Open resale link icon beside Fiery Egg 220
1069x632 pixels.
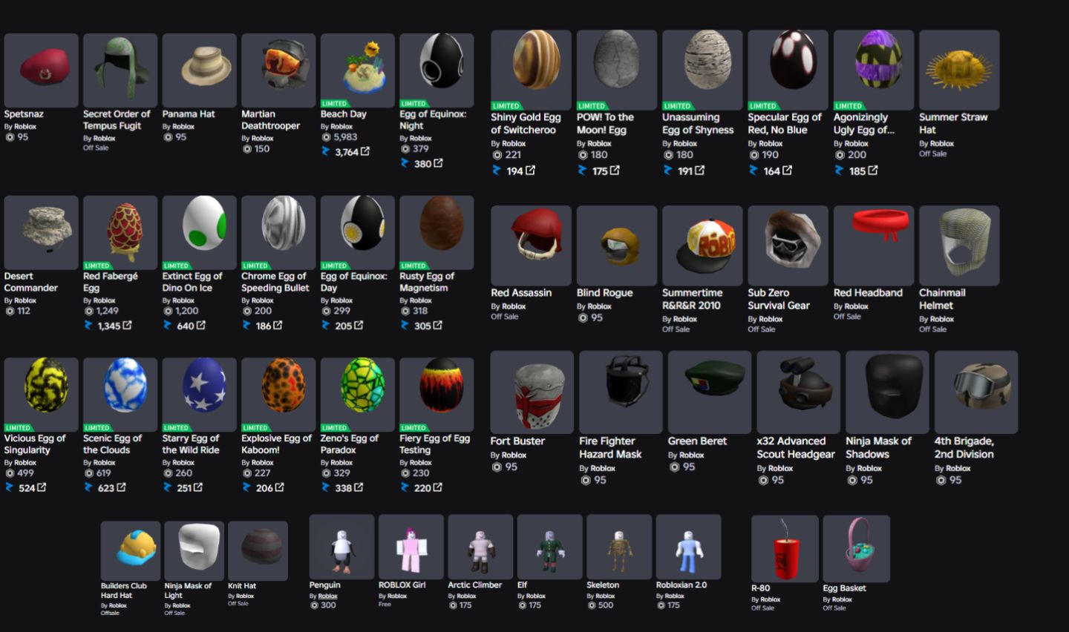438,487
